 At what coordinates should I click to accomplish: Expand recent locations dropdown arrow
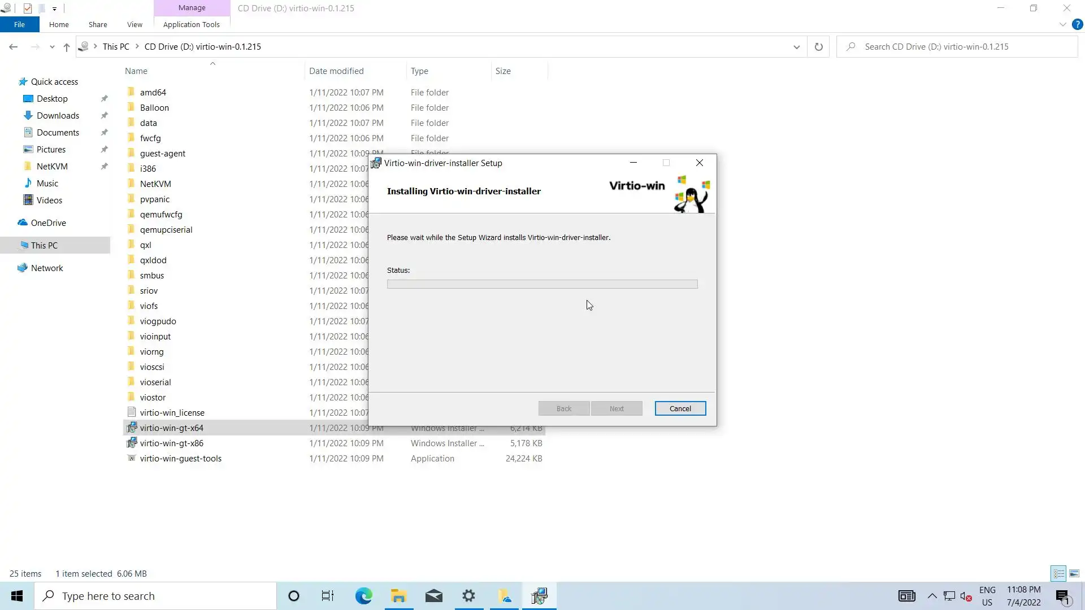(x=52, y=47)
